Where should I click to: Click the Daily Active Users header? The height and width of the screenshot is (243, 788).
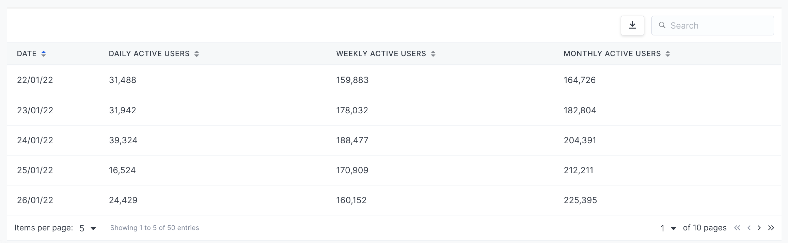click(149, 54)
